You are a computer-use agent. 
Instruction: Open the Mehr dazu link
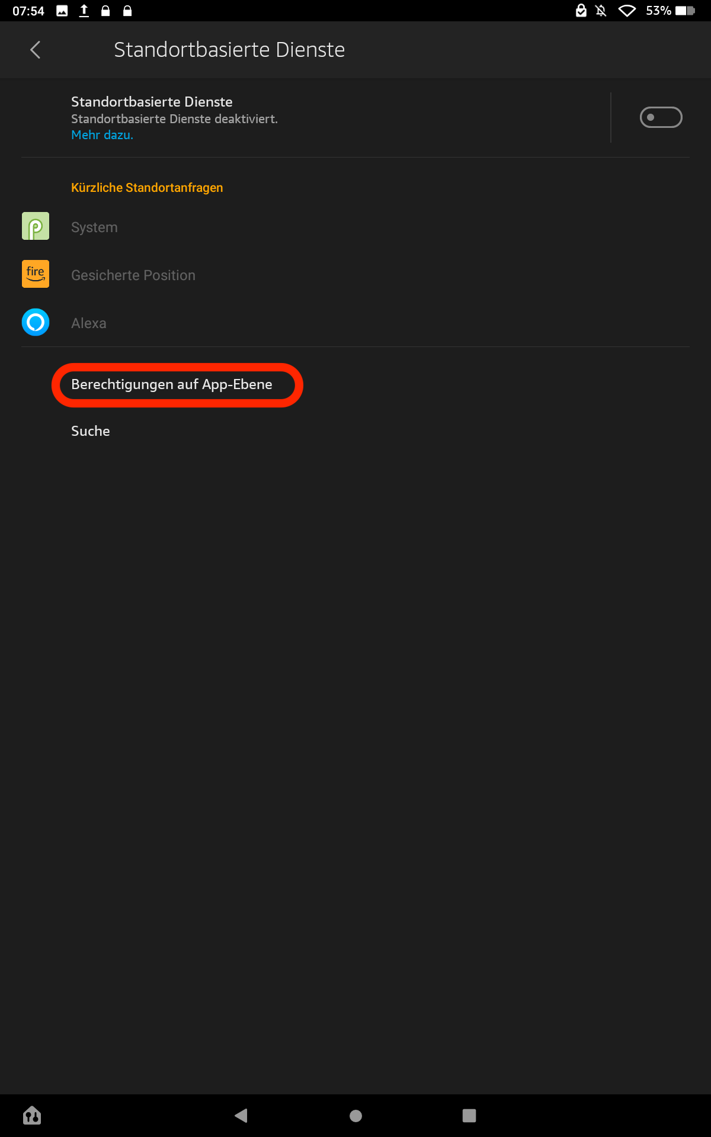click(102, 135)
